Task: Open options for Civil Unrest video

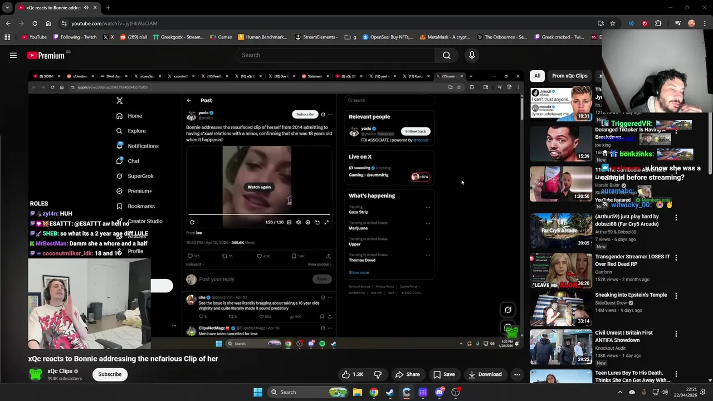Action: [x=676, y=334]
